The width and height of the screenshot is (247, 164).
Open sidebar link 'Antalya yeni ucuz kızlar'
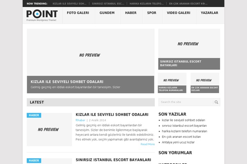coord(178,142)
